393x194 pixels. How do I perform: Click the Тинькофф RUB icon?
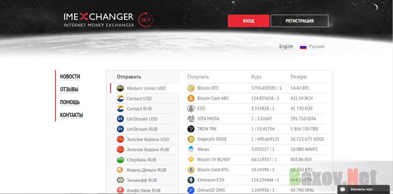[121, 180]
